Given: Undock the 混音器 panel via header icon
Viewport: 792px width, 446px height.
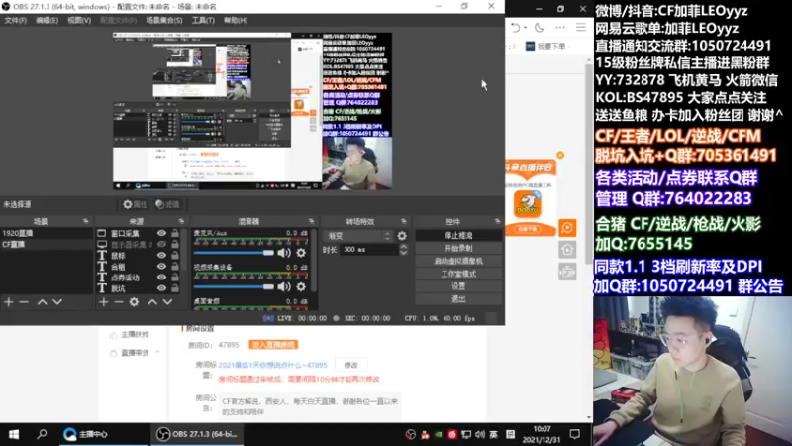Looking at the screenshot, I should pos(311,221).
